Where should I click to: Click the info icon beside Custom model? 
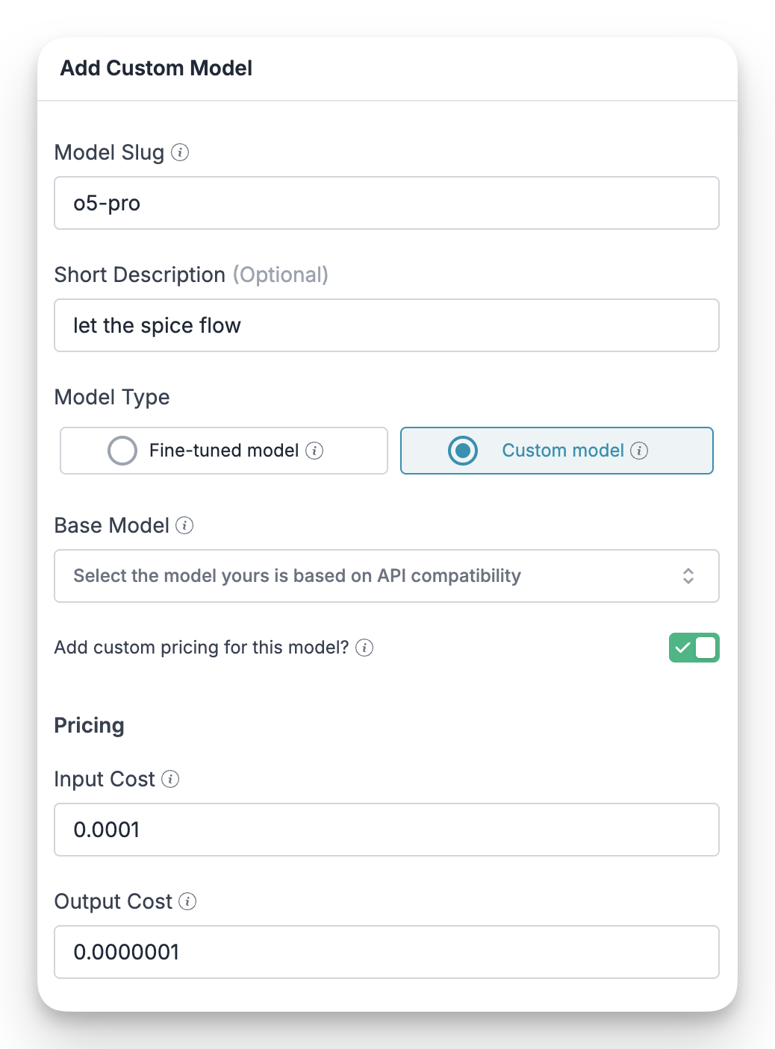(640, 451)
